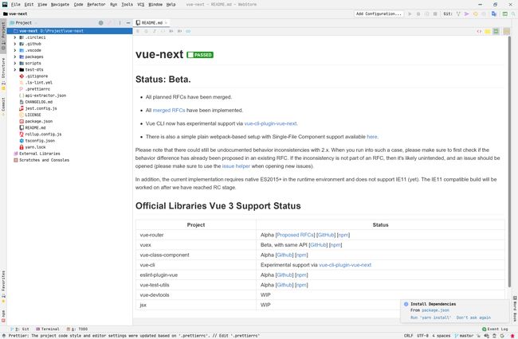Viewport: 518px width, 339px height.
Task: Click the yarn.lock red lock icon
Action: pyautogui.click(x=22, y=147)
